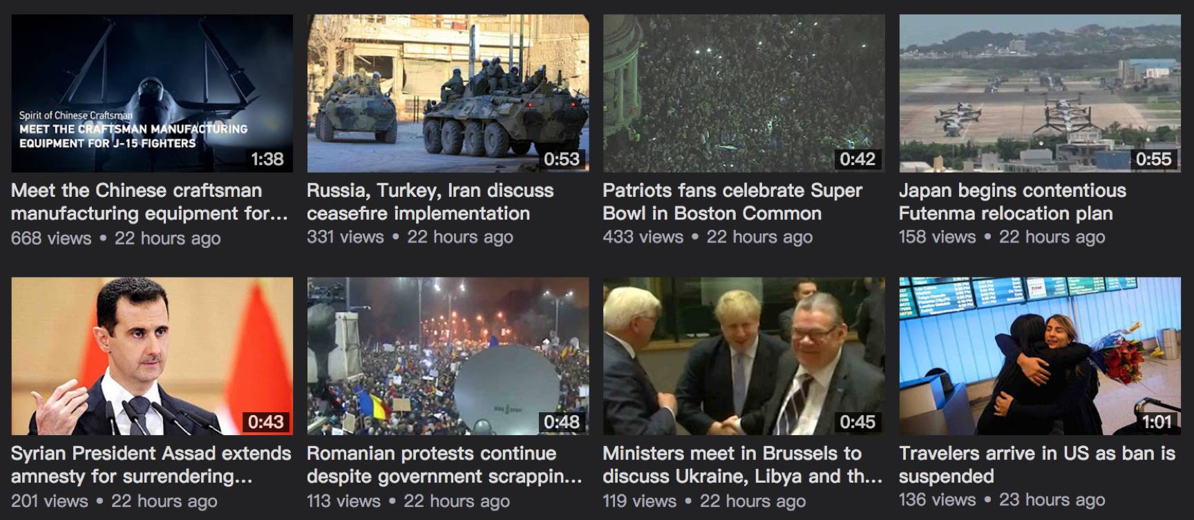The image size is (1194, 520).
Task: Click title 'Meet the Chinese craftsman manufacturing equipment'
Action: (149, 202)
